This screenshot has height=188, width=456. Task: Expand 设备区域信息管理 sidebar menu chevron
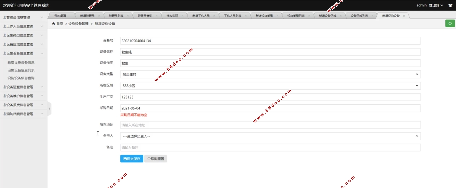click(42, 44)
